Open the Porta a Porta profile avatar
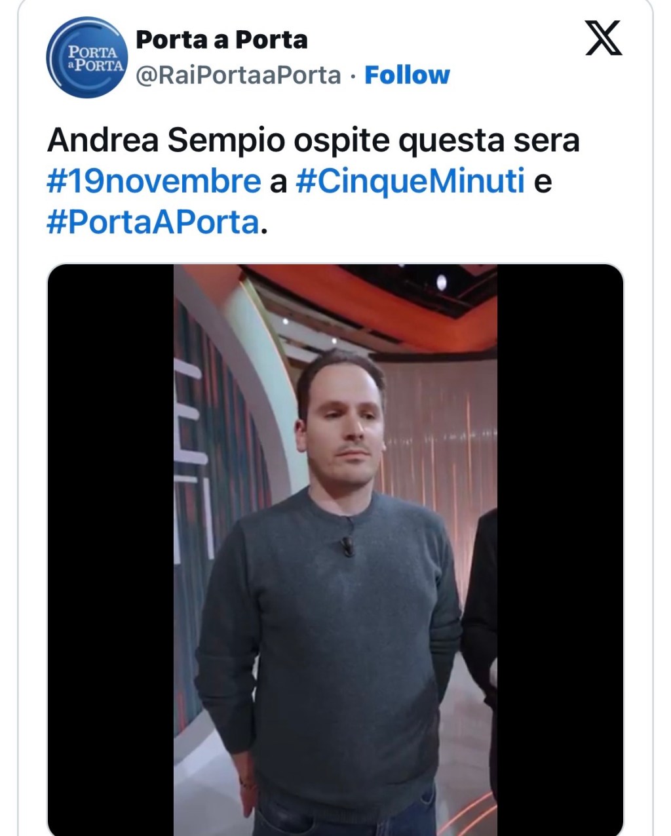 pyautogui.click(x=87, y=58)
